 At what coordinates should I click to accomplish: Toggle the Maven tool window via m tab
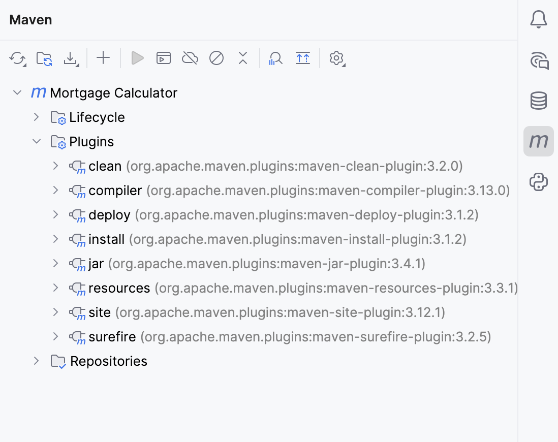pyautogui.click(x=539, y=141)
